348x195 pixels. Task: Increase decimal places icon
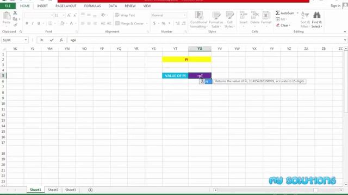click(178, 23)
